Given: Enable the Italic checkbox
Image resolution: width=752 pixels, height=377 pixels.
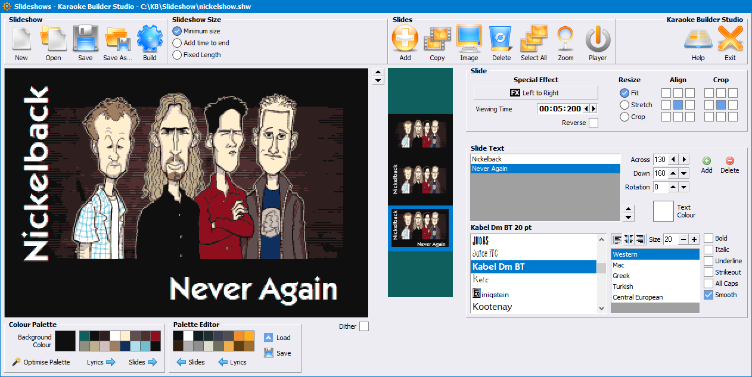Looking at the screenshot, I should (x=709, y=250).
